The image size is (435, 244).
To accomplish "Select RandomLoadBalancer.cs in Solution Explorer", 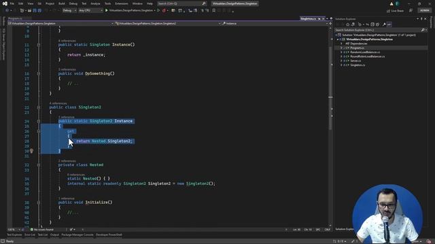I will (365, 52).
